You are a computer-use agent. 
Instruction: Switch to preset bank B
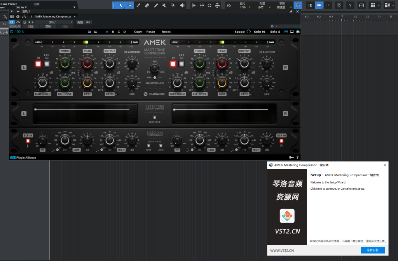[113, 32]
